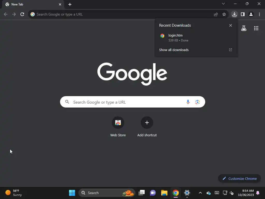
Task: Toggle the Downloads toolbar button
Action: tap(234, 15)
